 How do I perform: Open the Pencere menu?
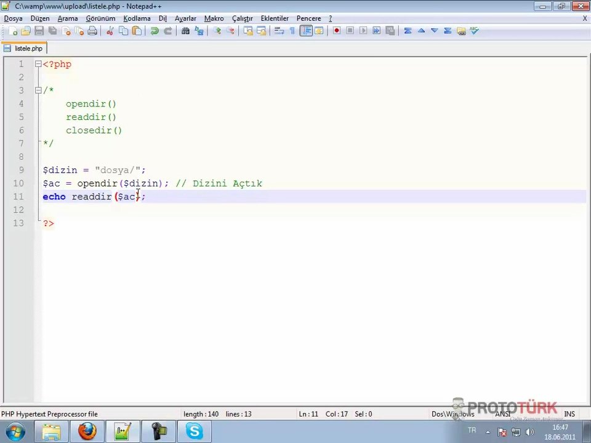[308, 18]
